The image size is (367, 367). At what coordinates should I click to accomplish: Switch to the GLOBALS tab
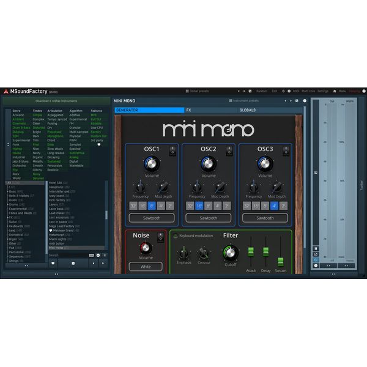[x=270, y=110]
